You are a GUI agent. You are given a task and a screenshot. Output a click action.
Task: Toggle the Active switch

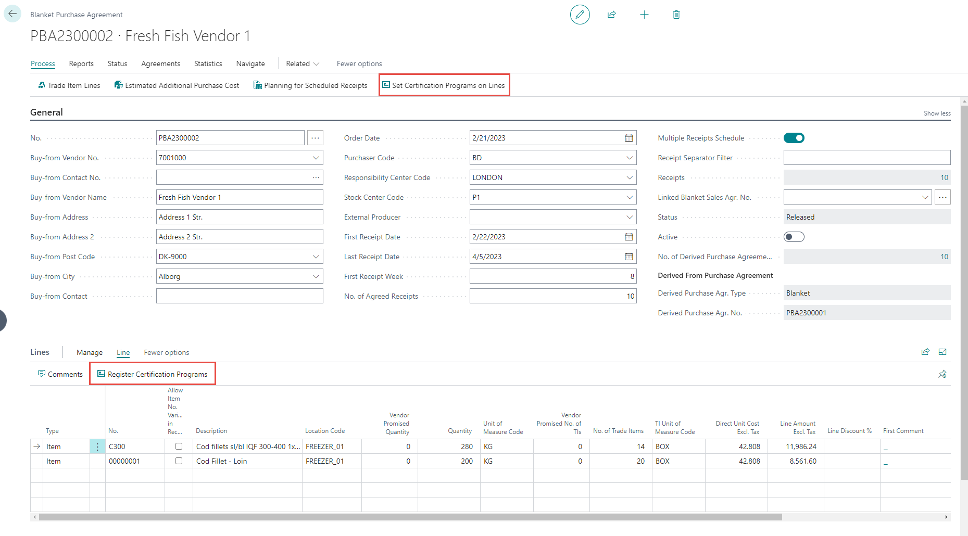[x=794, y=237]
